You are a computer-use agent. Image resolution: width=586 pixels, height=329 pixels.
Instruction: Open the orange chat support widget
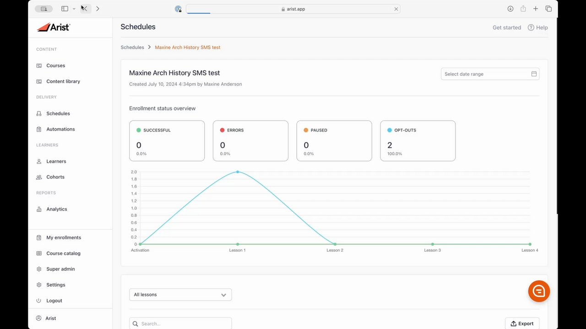pyautogui.click(x=539, y=291)
